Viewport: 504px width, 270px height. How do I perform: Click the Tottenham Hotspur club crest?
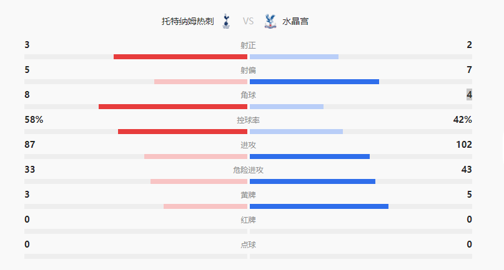[226, 21]
